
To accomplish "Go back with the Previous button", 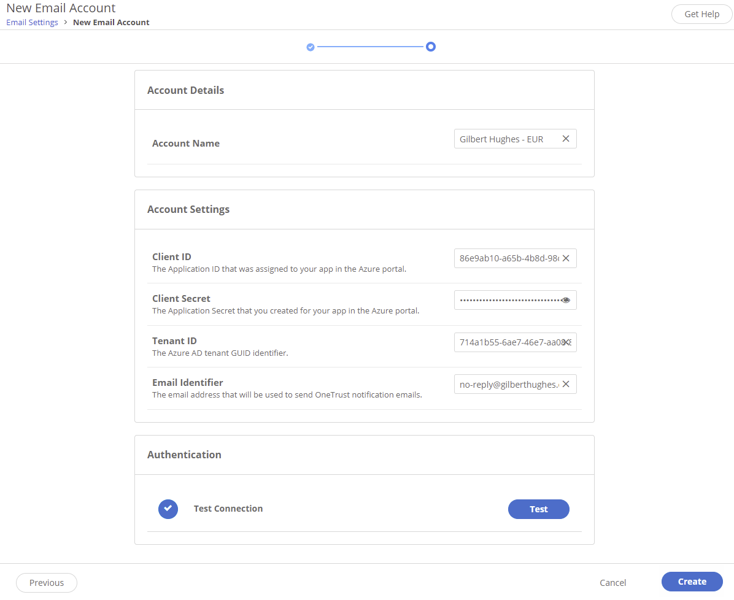I will pos(46,582).
